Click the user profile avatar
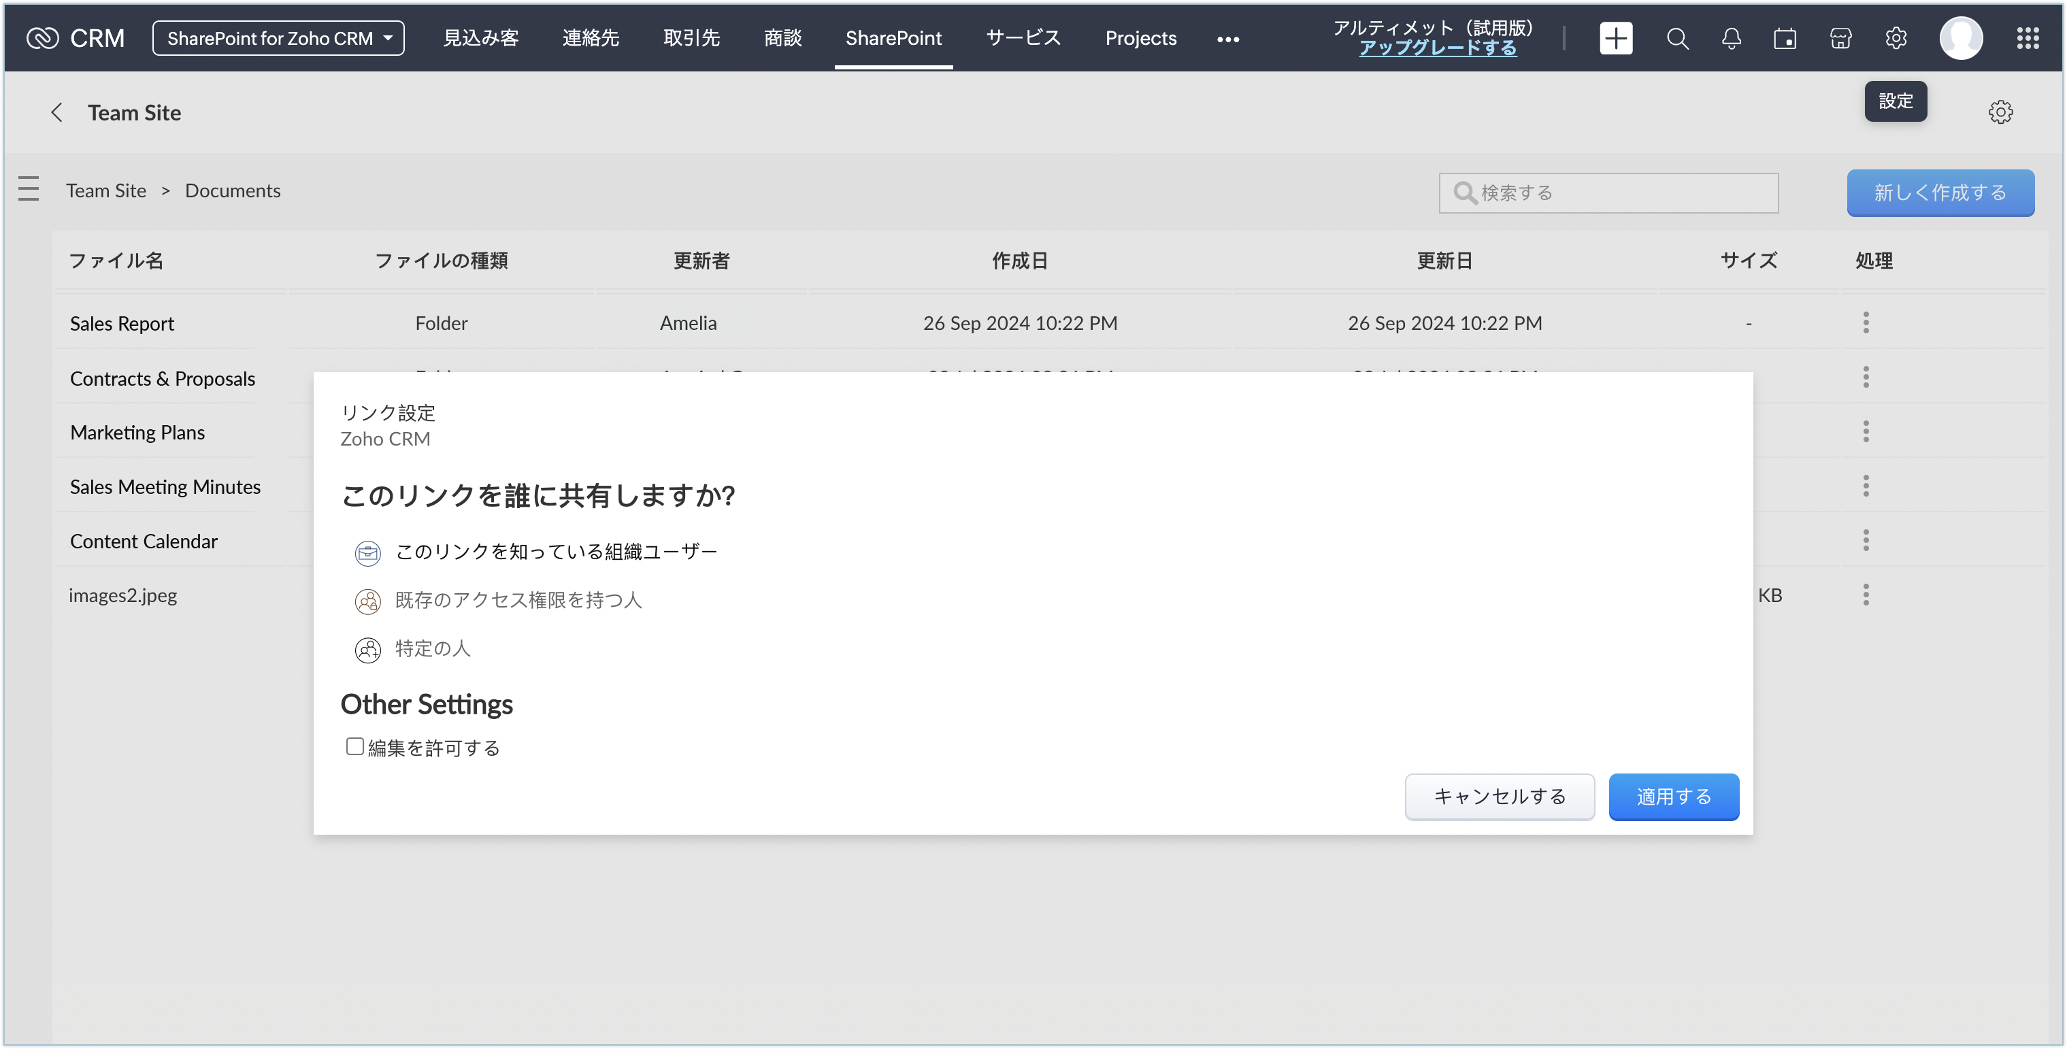This screenshot has height=1049, width=2067. tap(1960, 39)
